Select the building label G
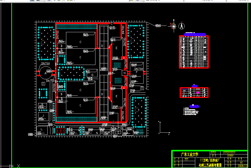This screenshot has height=168, width=251. [x=92, y=75]
